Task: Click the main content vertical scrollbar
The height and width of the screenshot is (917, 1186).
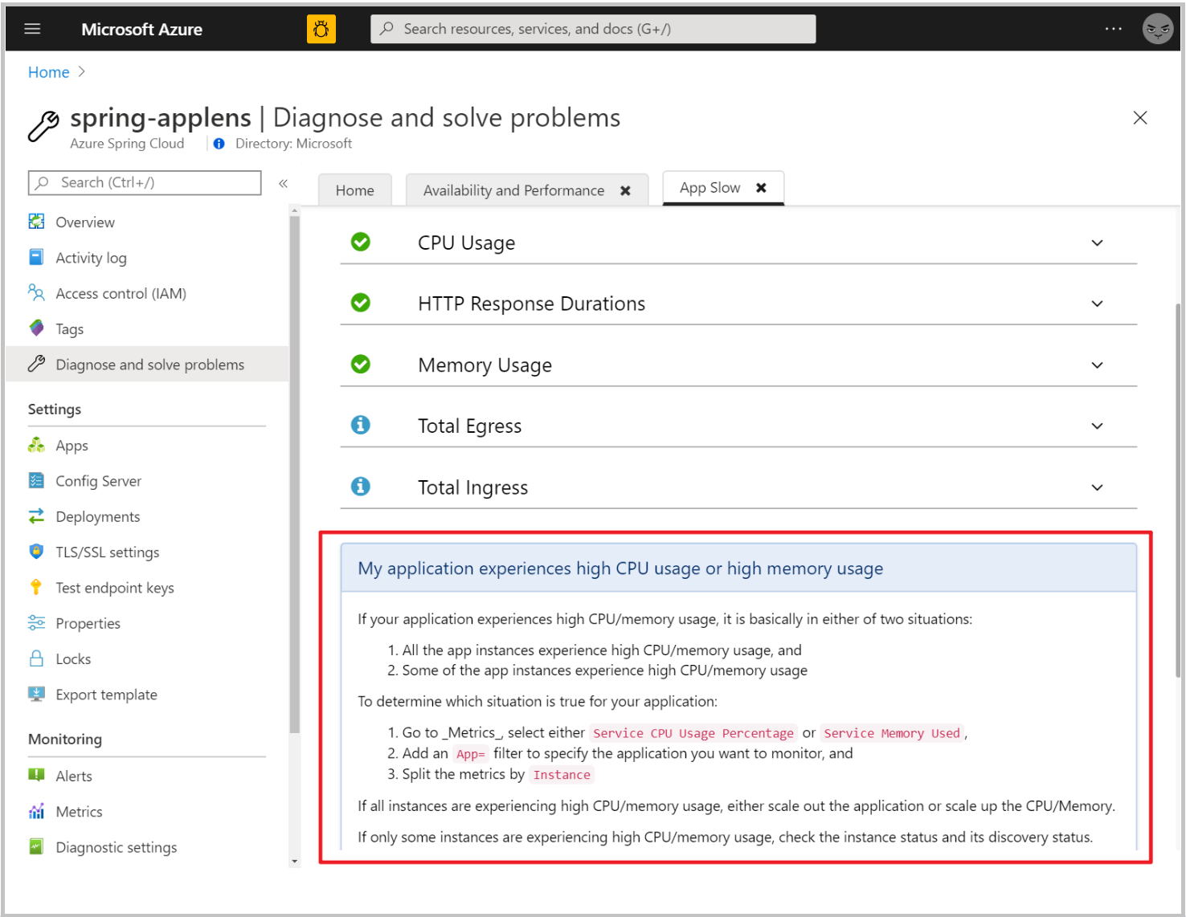Action: (x=1177, y=490)
